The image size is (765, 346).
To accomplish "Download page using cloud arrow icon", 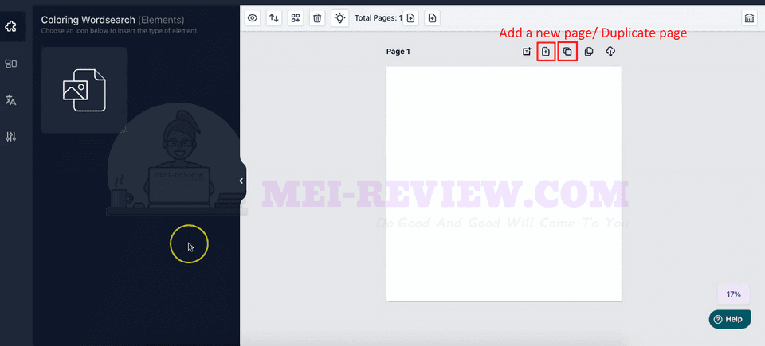I will click(x=610, y=51).
